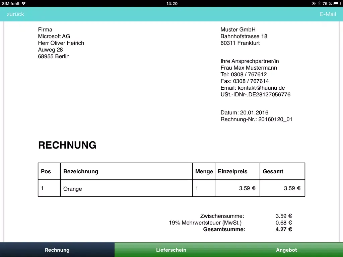The height and width of the screenshot is (257, 343).
Task: Click the Gesamtsumme label
Action: [224, 229]
